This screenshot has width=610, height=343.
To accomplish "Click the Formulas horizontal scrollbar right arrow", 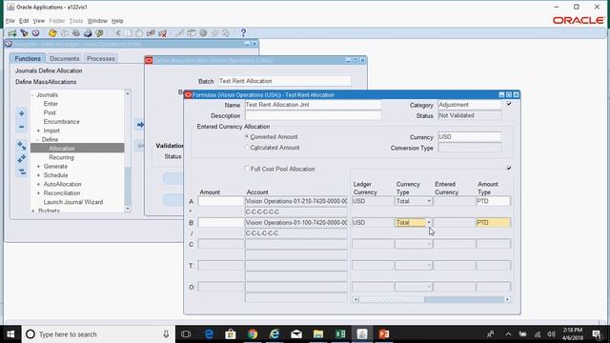I will click(x=507, y=299).
